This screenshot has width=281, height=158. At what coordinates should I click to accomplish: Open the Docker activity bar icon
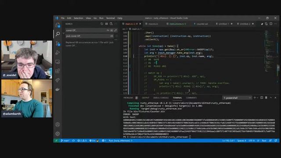[58, 89]
